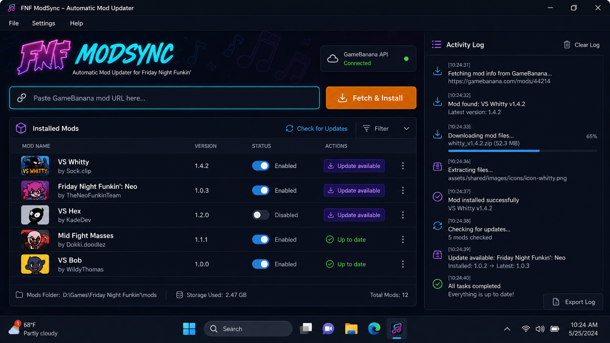Viewport: 610px width, 343px height.
Task: Expand the chevron next to Filter
Action: [406, 129]
